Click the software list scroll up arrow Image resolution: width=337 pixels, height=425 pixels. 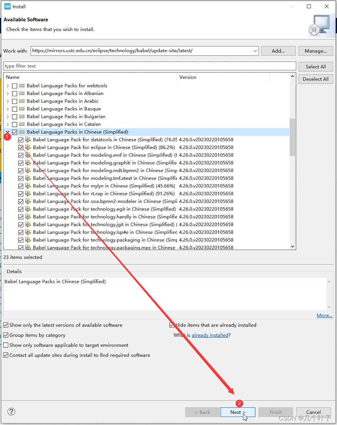coord(292,76)
